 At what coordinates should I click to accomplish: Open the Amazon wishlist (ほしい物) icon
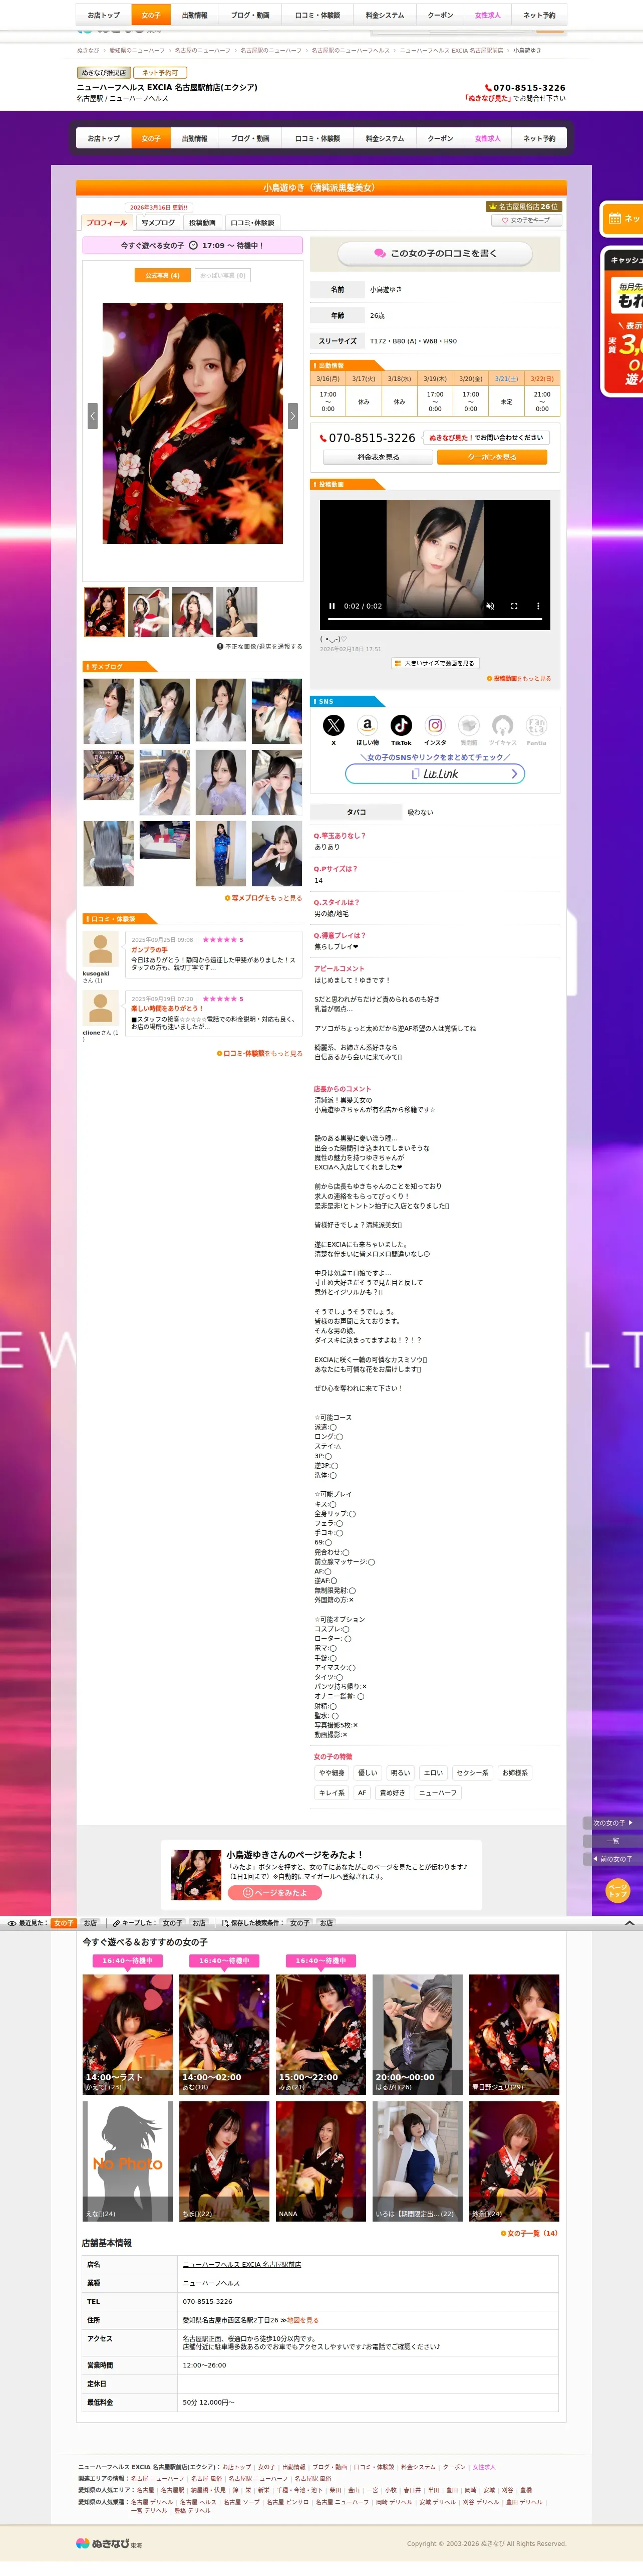(368, 725)
